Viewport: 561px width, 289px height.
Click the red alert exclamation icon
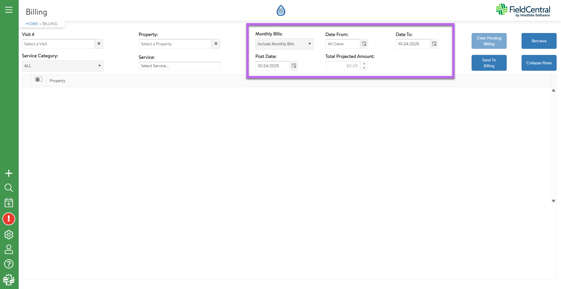click(x=9, y=219)
